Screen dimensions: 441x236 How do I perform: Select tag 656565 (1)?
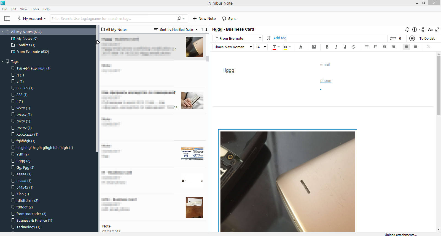[x=25, y=88]
